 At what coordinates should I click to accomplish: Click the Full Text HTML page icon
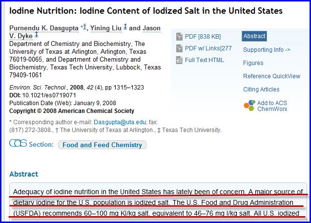tap(180, 60)
